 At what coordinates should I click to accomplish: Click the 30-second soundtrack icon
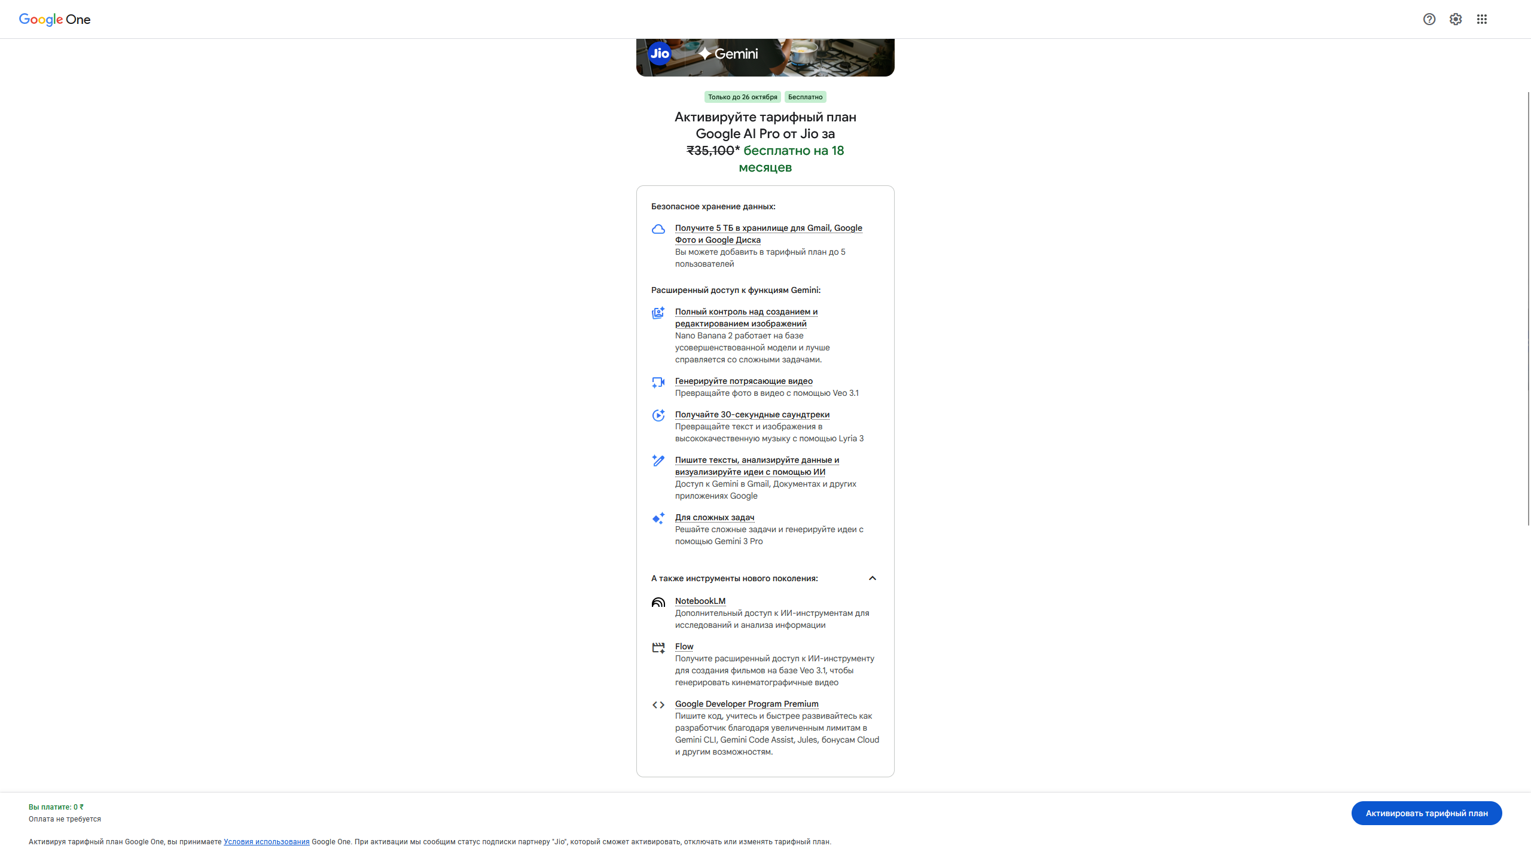658,416
